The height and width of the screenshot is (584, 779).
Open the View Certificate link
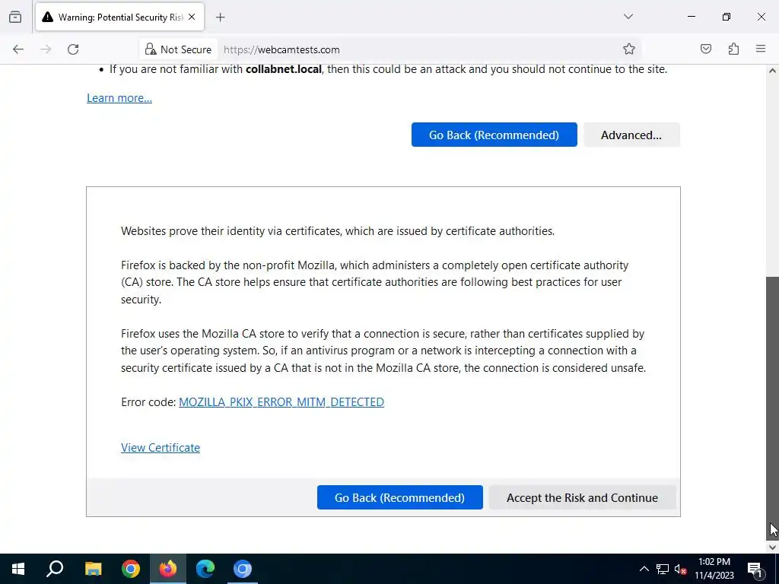[161, 447]
